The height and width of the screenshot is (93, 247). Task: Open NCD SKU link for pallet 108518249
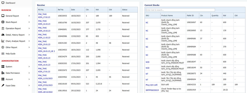click(x=148, y=68)
